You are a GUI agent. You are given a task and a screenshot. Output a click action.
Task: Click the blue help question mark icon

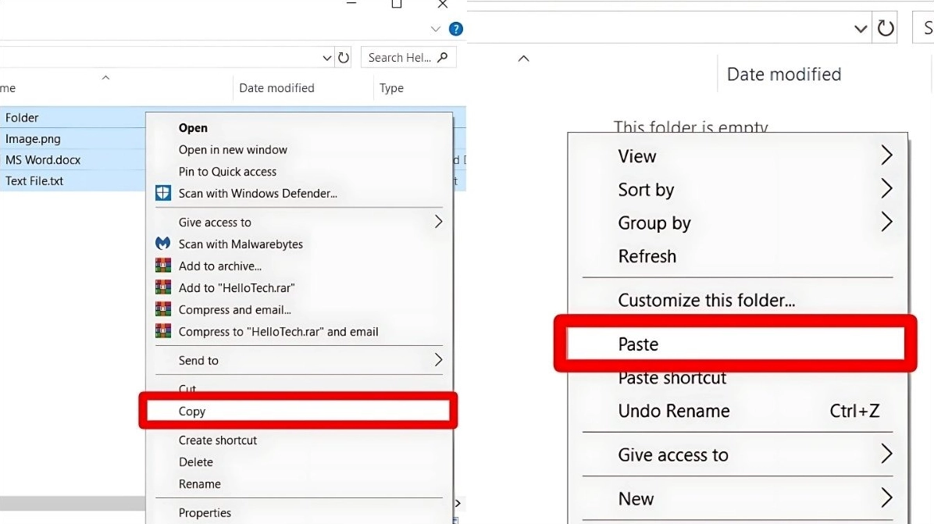click(x=456, y=29)
